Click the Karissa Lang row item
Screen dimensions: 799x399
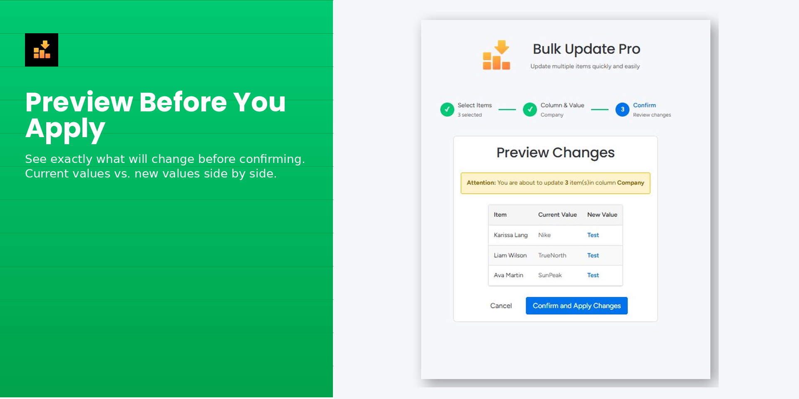(x=511, y=235)
